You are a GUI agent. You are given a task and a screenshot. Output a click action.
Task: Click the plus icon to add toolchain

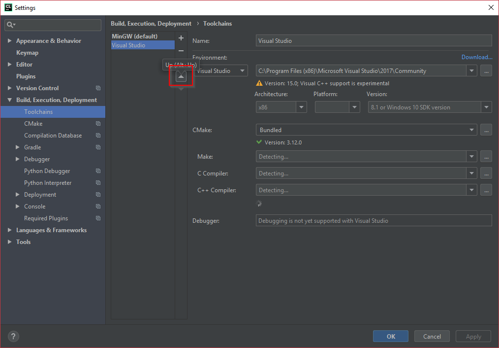181,38
